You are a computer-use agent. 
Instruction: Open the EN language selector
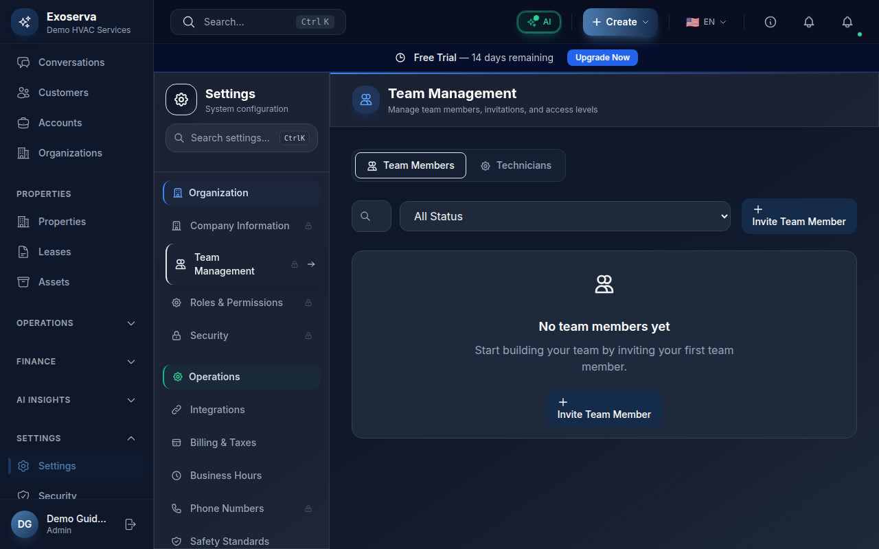(706, 22)
